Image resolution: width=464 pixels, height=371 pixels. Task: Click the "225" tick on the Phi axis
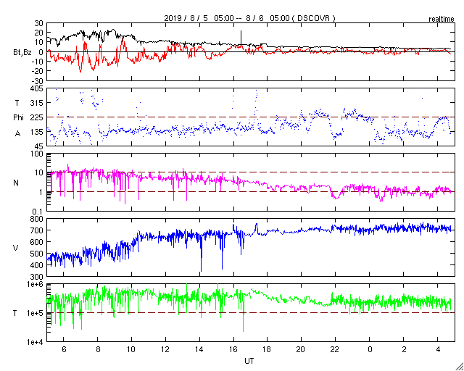(x=37, y=117)
